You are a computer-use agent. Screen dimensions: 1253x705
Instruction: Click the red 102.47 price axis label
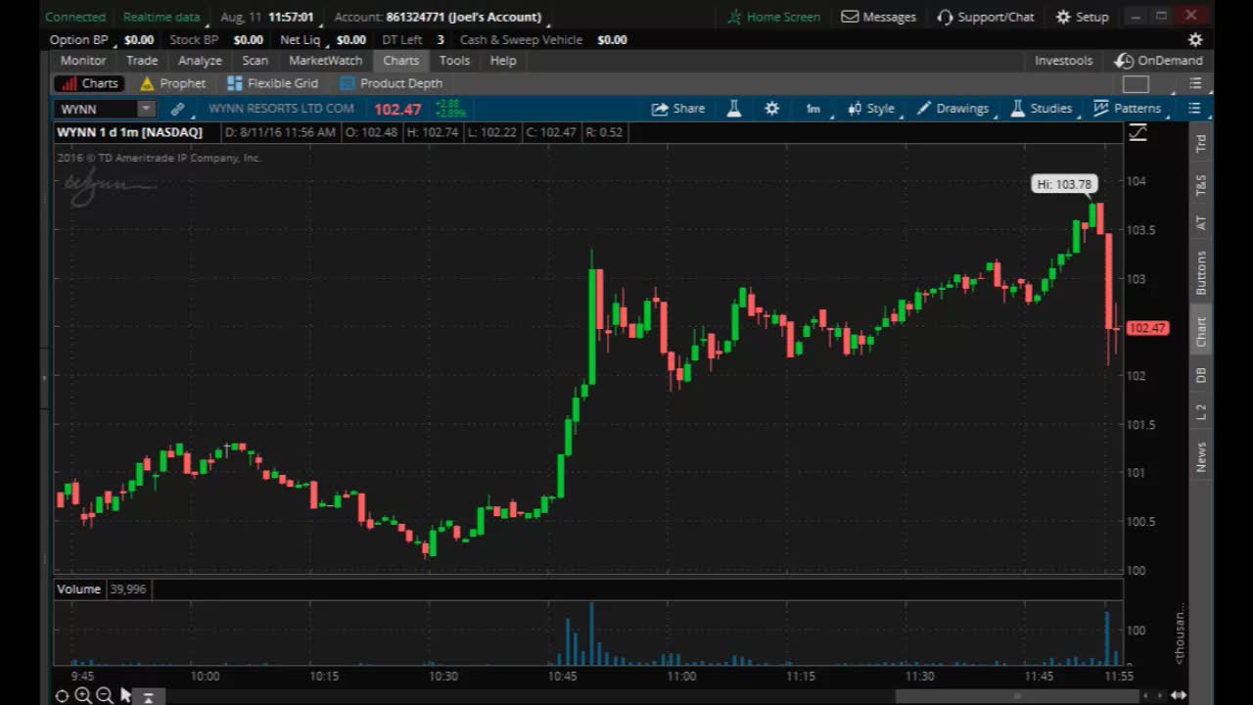pyautogui.click(x=1147, y=328)
